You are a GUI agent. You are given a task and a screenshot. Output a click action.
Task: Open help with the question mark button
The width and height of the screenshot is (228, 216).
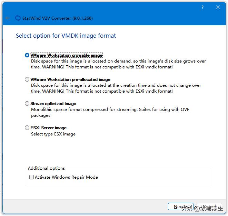point(202,7)
